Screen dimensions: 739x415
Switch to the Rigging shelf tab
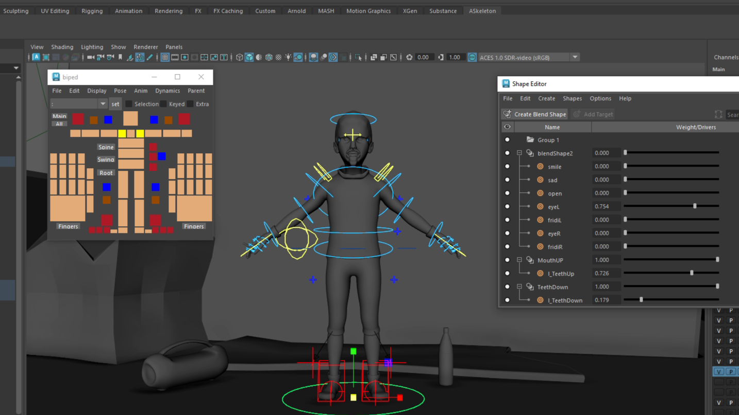pyautogui.click(x=92, y=11)
